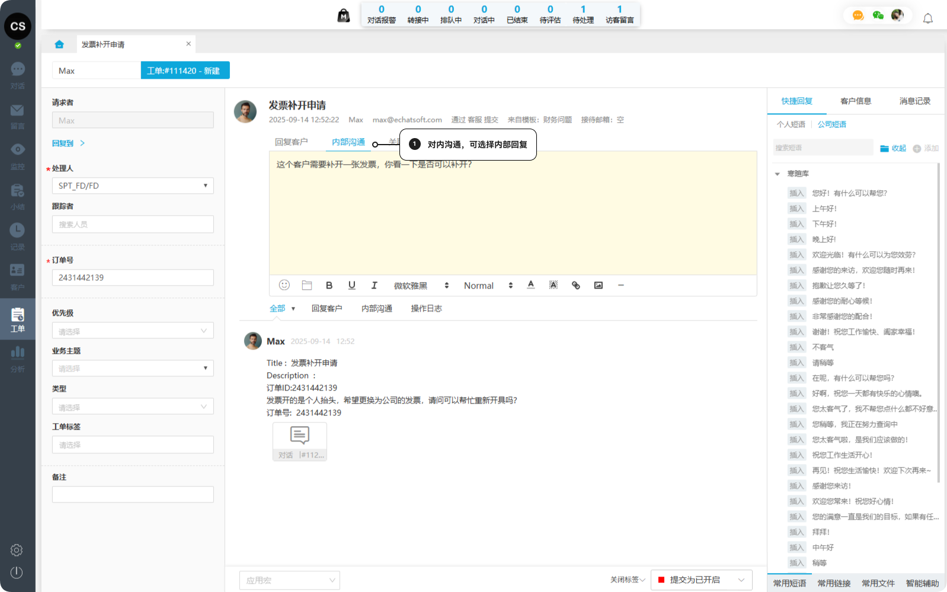Viewport: 947px width, 592px height.
Task: Pick the font text color tool
Action: [x=531, y=285]
